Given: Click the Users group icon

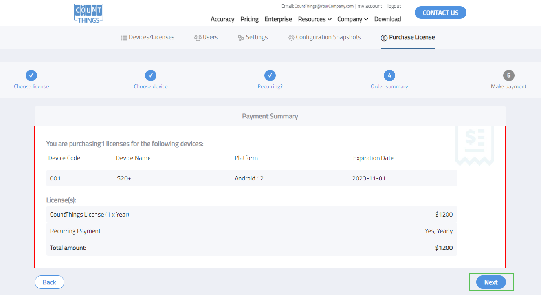Looking at the screenshot, I should 198,38.
